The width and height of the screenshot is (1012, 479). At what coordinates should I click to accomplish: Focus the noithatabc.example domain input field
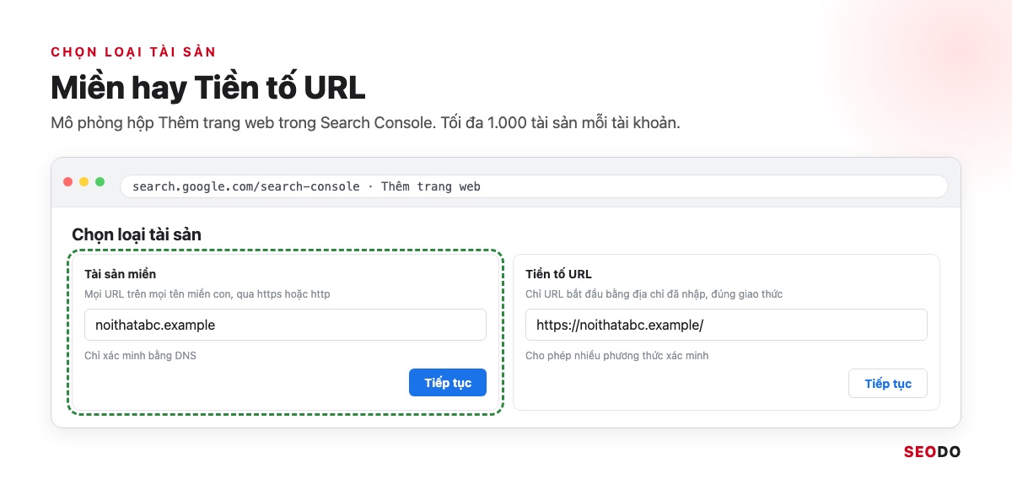tap(285, 325)
